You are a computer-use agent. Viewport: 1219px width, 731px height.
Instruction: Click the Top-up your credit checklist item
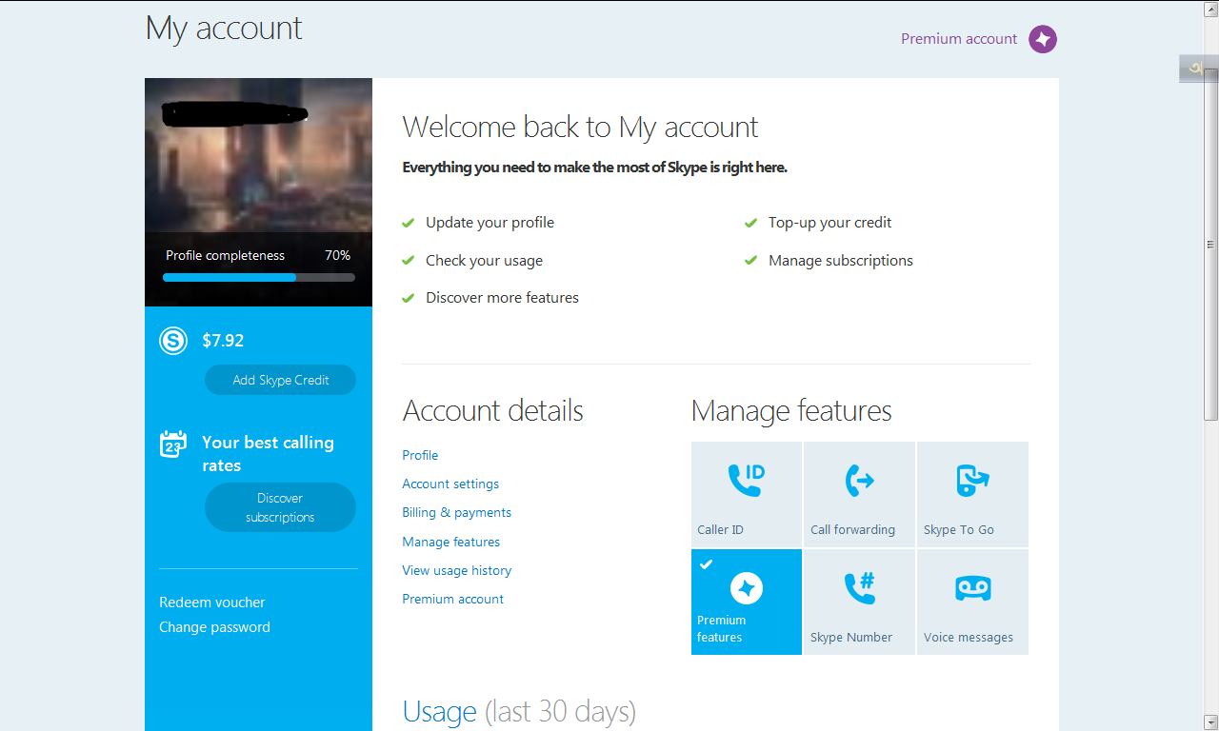pos(830,223)
